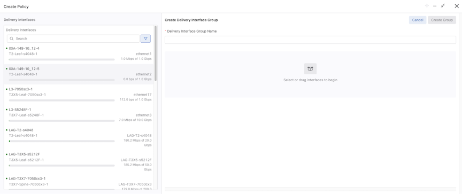This screenshot has height=194, width=462.
Task: Minimize the Create Policy dialog
Action: click(435, 6)
